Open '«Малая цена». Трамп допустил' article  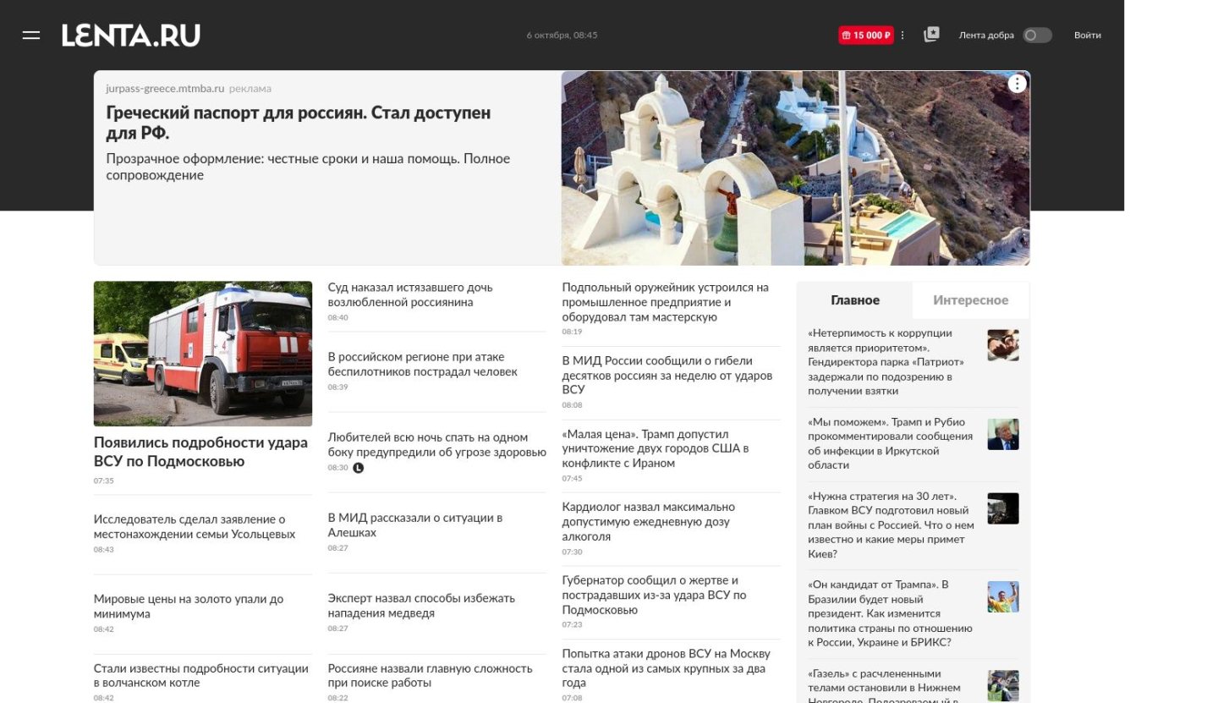(656, 448)
